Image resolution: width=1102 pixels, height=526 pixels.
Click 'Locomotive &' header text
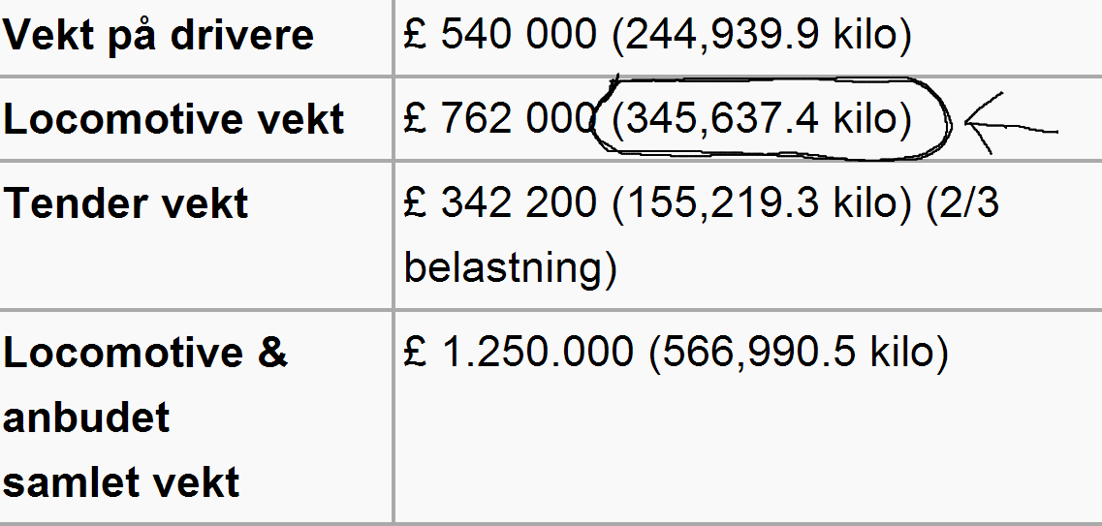coord(145,353)
